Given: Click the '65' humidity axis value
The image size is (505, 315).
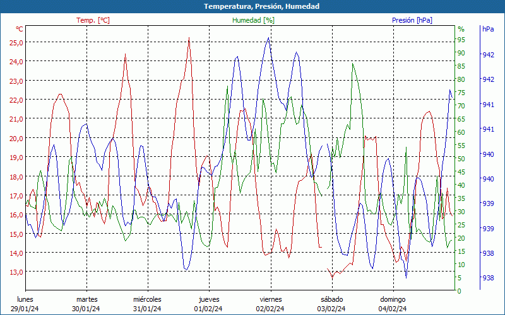Looking at the screenshot, I should click(461, 119).
